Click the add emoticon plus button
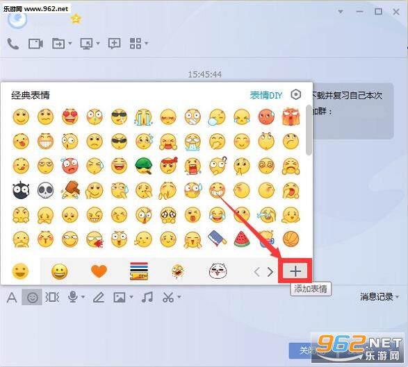Image resolution: width=408 pixels, height=367 pixels. point(295,271)
